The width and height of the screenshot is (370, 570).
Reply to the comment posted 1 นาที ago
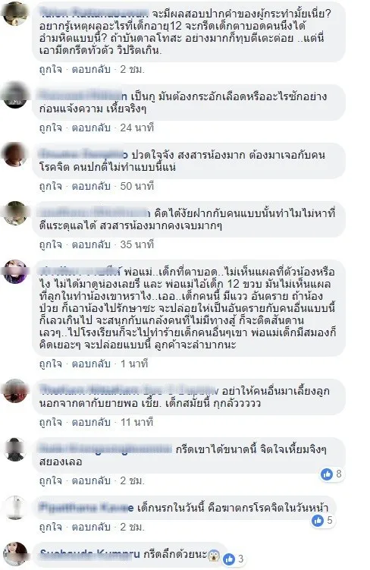tap(91, 364)
